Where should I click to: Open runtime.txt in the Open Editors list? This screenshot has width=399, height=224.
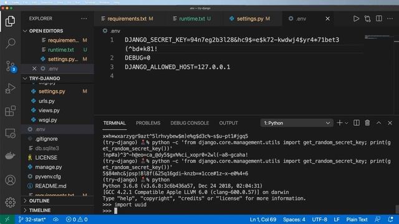coord(60,50)
